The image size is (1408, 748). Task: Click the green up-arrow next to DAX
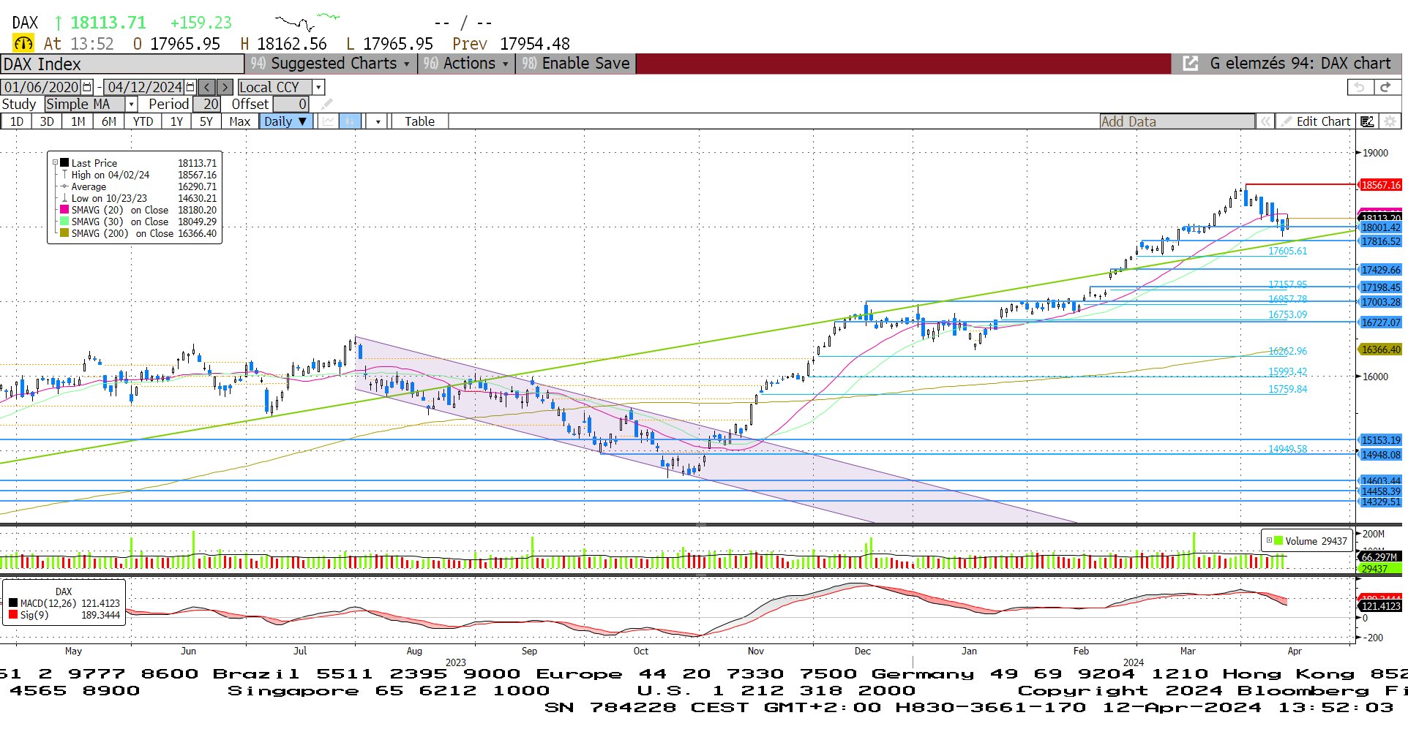(x=59, y=23)
